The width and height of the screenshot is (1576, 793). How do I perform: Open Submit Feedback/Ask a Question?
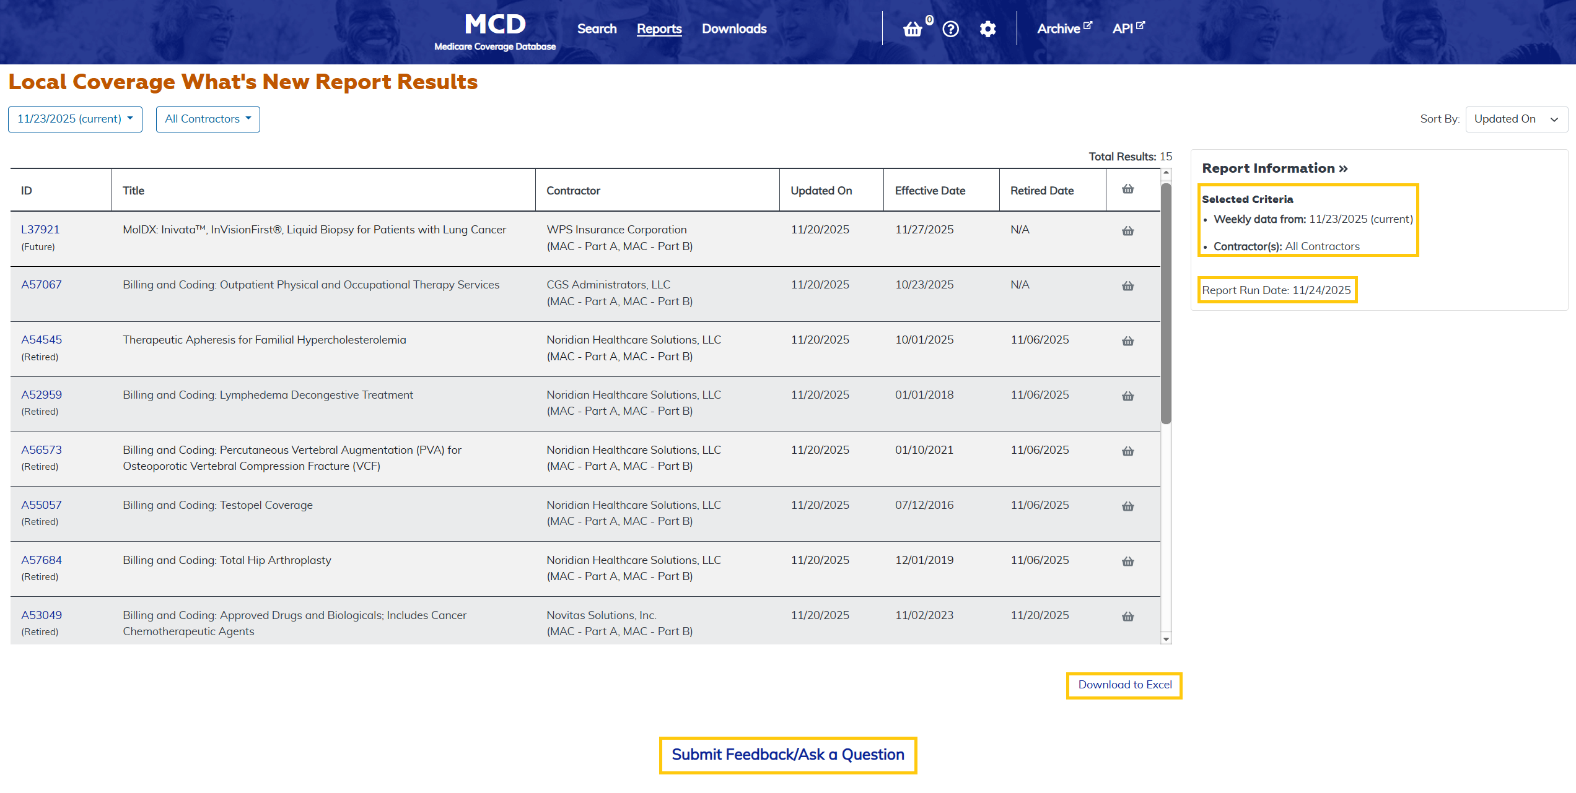click(x=787, y=755)
